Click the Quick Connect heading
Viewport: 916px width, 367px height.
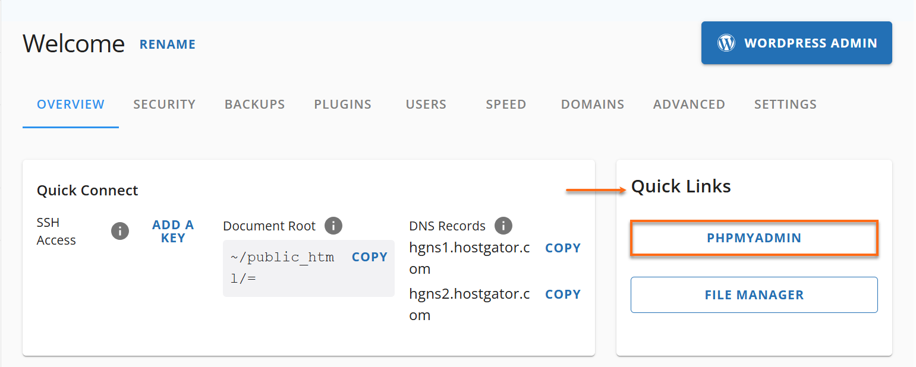(87, 191)
